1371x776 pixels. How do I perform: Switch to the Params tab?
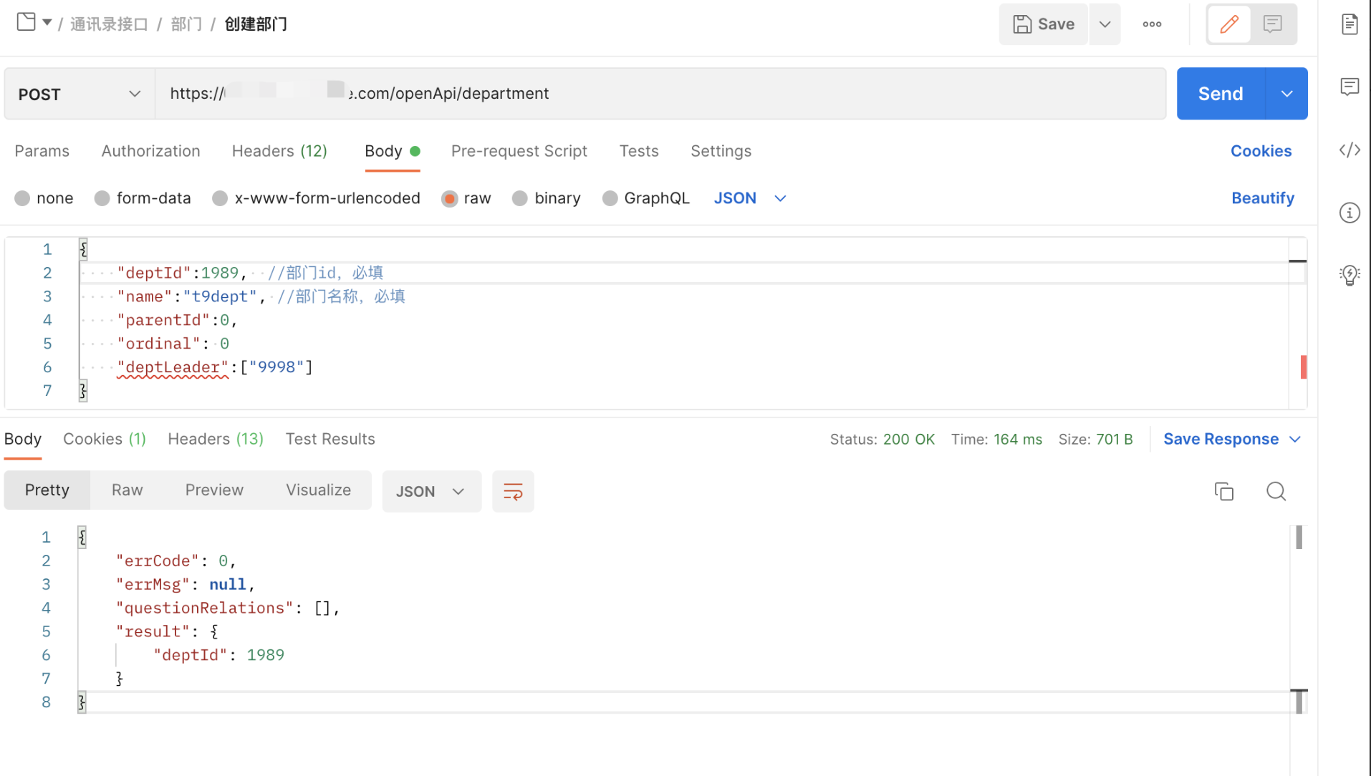point(42,151)
